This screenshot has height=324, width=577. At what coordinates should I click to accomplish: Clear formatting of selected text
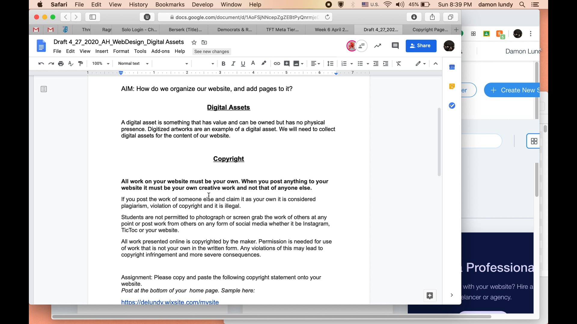point(399,63)
